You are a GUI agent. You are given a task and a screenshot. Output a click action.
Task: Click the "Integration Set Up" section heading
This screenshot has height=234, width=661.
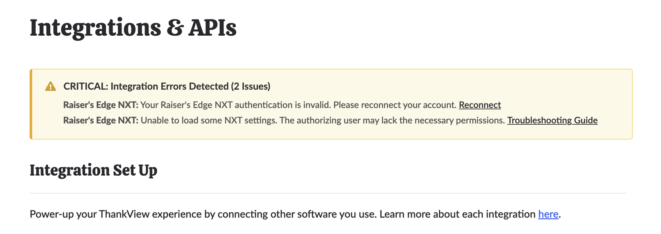tap(93, 170)
